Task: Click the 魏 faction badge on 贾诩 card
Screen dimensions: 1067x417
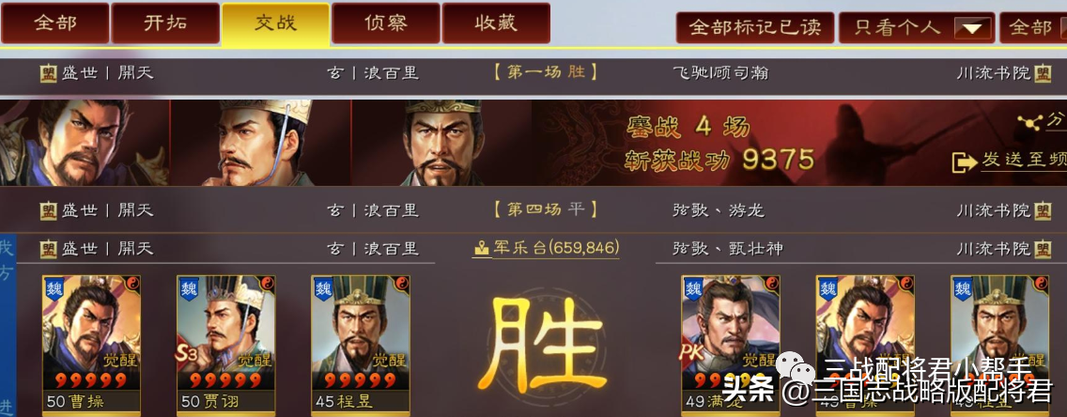Action: [x=189, y=288]
